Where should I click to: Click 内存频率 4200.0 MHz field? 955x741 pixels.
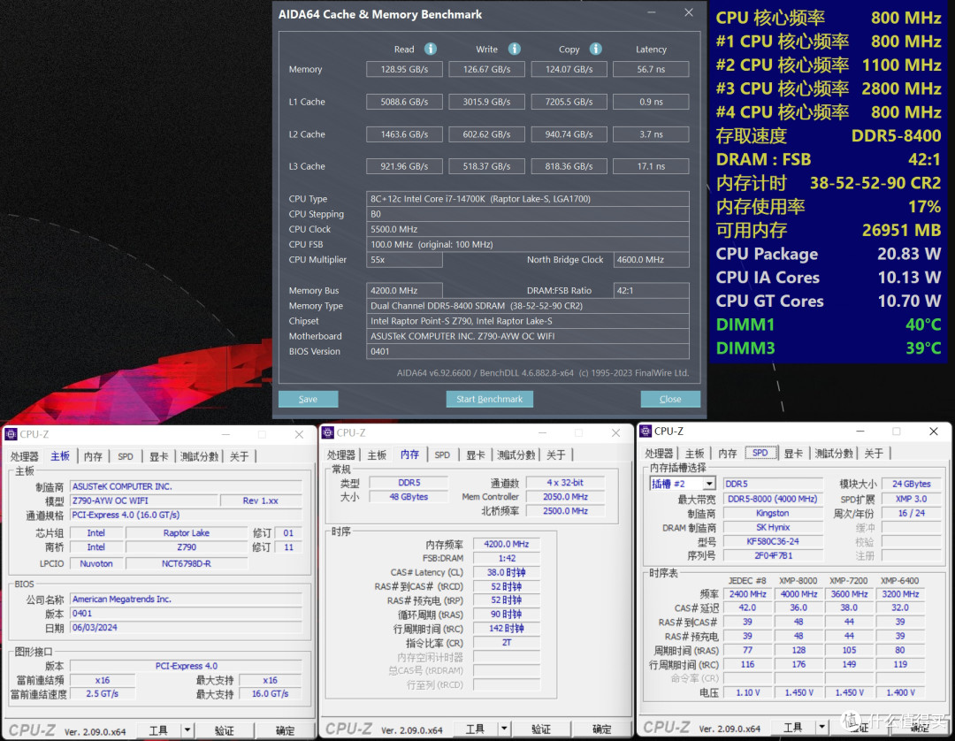tap(506, 545)
